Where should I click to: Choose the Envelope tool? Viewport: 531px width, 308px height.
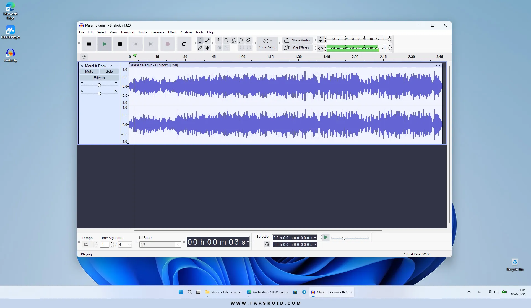[x=207, y=40]
